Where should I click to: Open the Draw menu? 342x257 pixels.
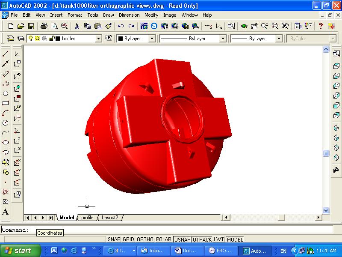(x=109, y=15)
